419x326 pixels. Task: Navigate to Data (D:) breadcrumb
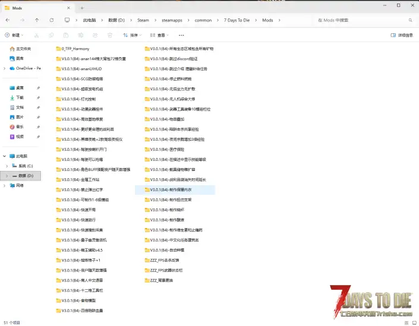coord(116,20)
